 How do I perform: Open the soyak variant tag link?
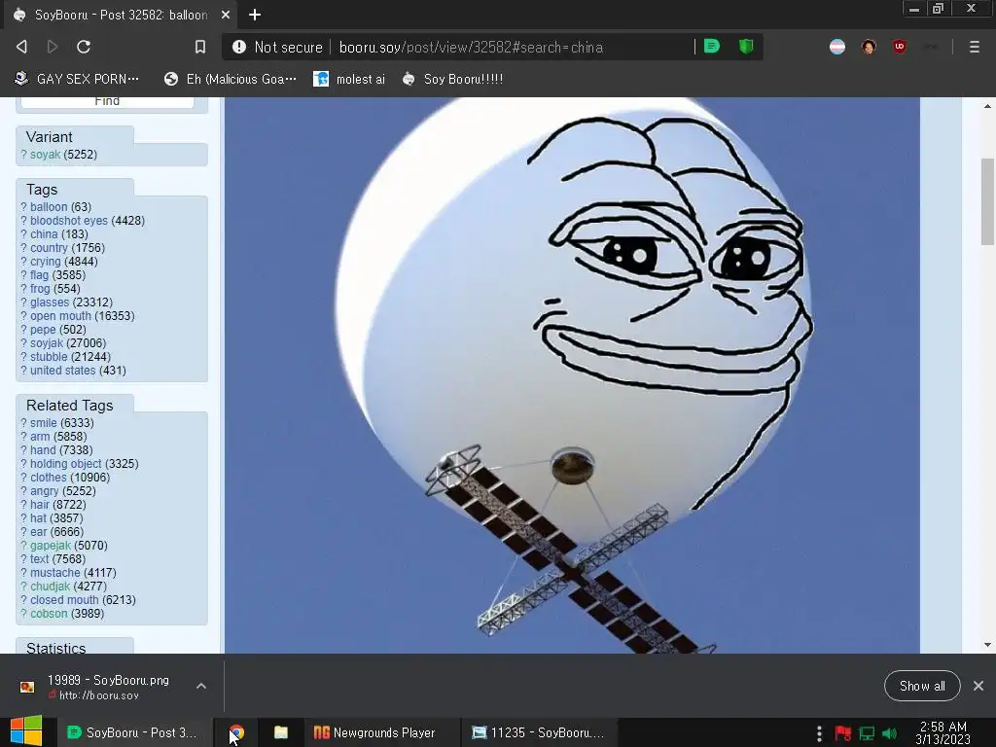[x=45, y=155]
